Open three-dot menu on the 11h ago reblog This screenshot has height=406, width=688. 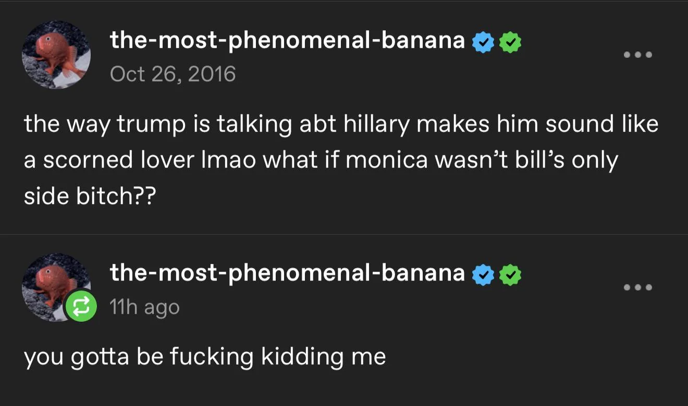point(637,287)
